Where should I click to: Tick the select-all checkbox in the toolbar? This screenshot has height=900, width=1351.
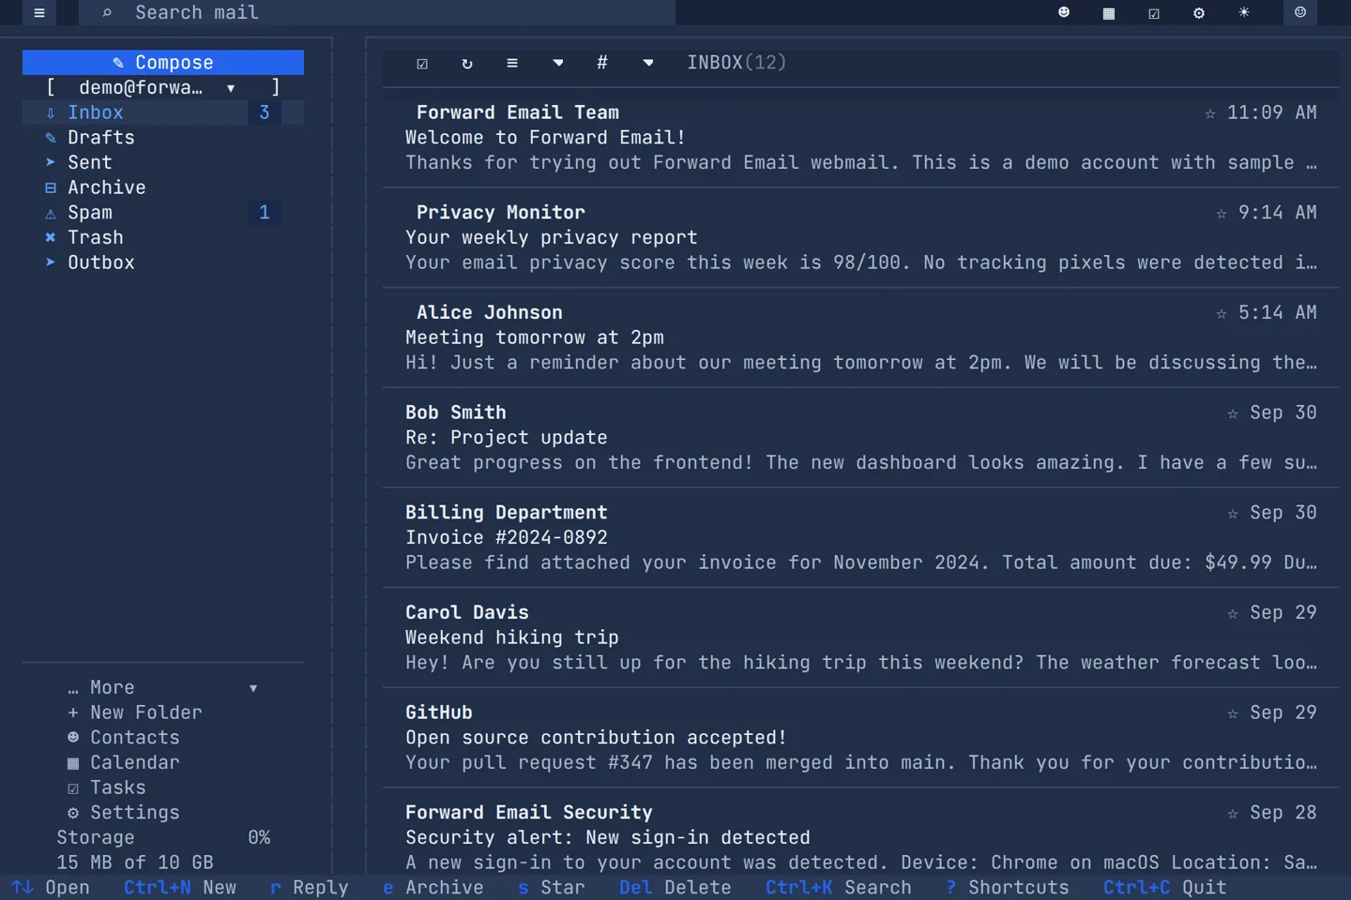422,63
